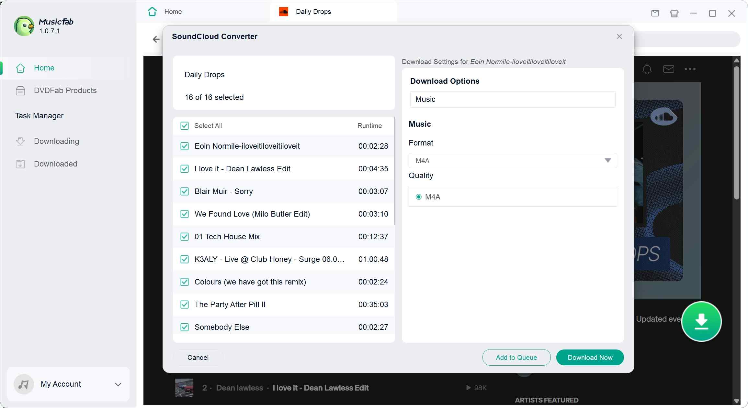Viewport: 748px width, 408px height.
Task: Click I love it - Dean Lawless Edit link below dialog
Action: [321, 388]
